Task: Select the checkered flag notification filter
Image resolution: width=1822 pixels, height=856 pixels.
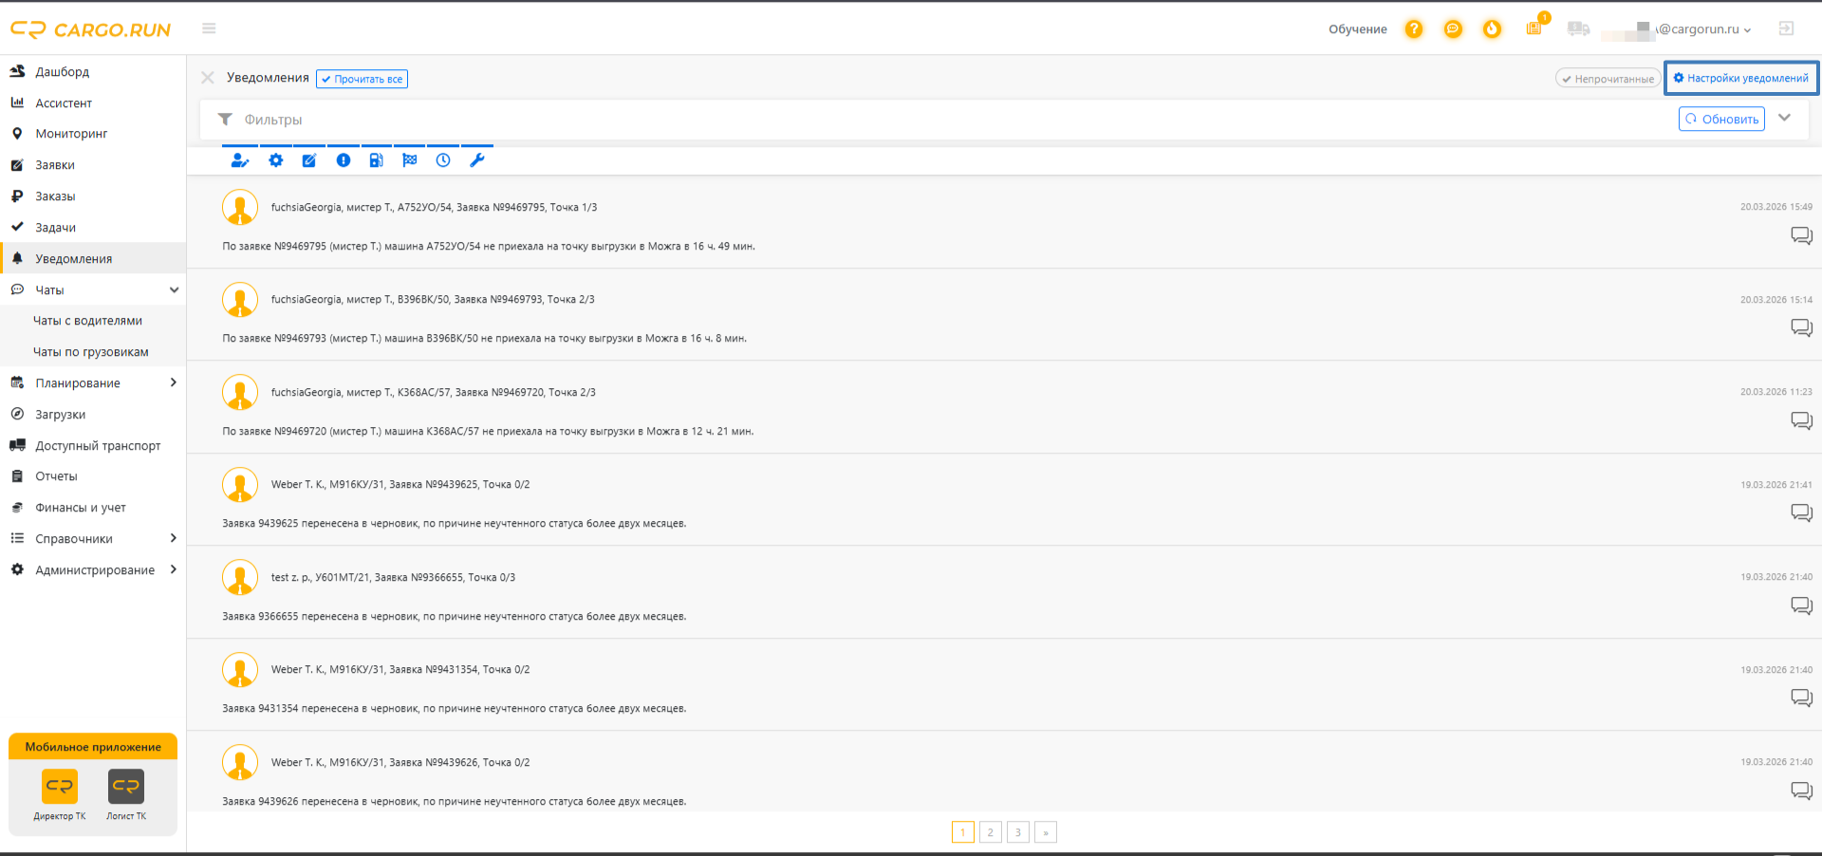Action: [x=409, y=160]
